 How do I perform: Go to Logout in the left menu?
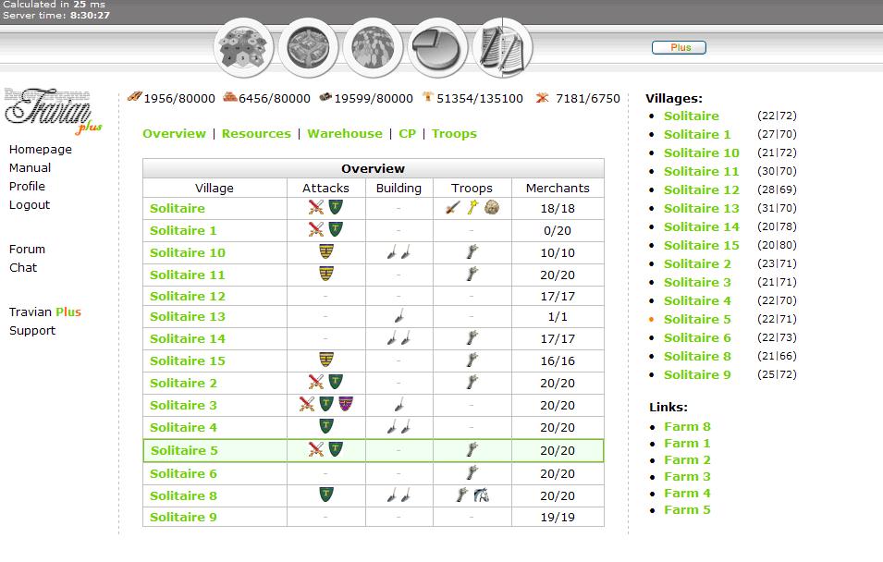click(30, 204)
